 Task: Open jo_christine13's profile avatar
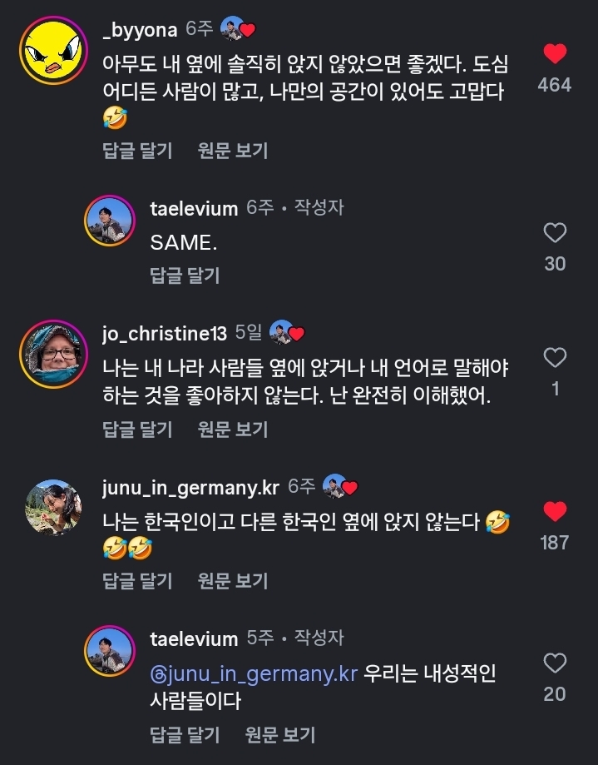coord(53,354)
